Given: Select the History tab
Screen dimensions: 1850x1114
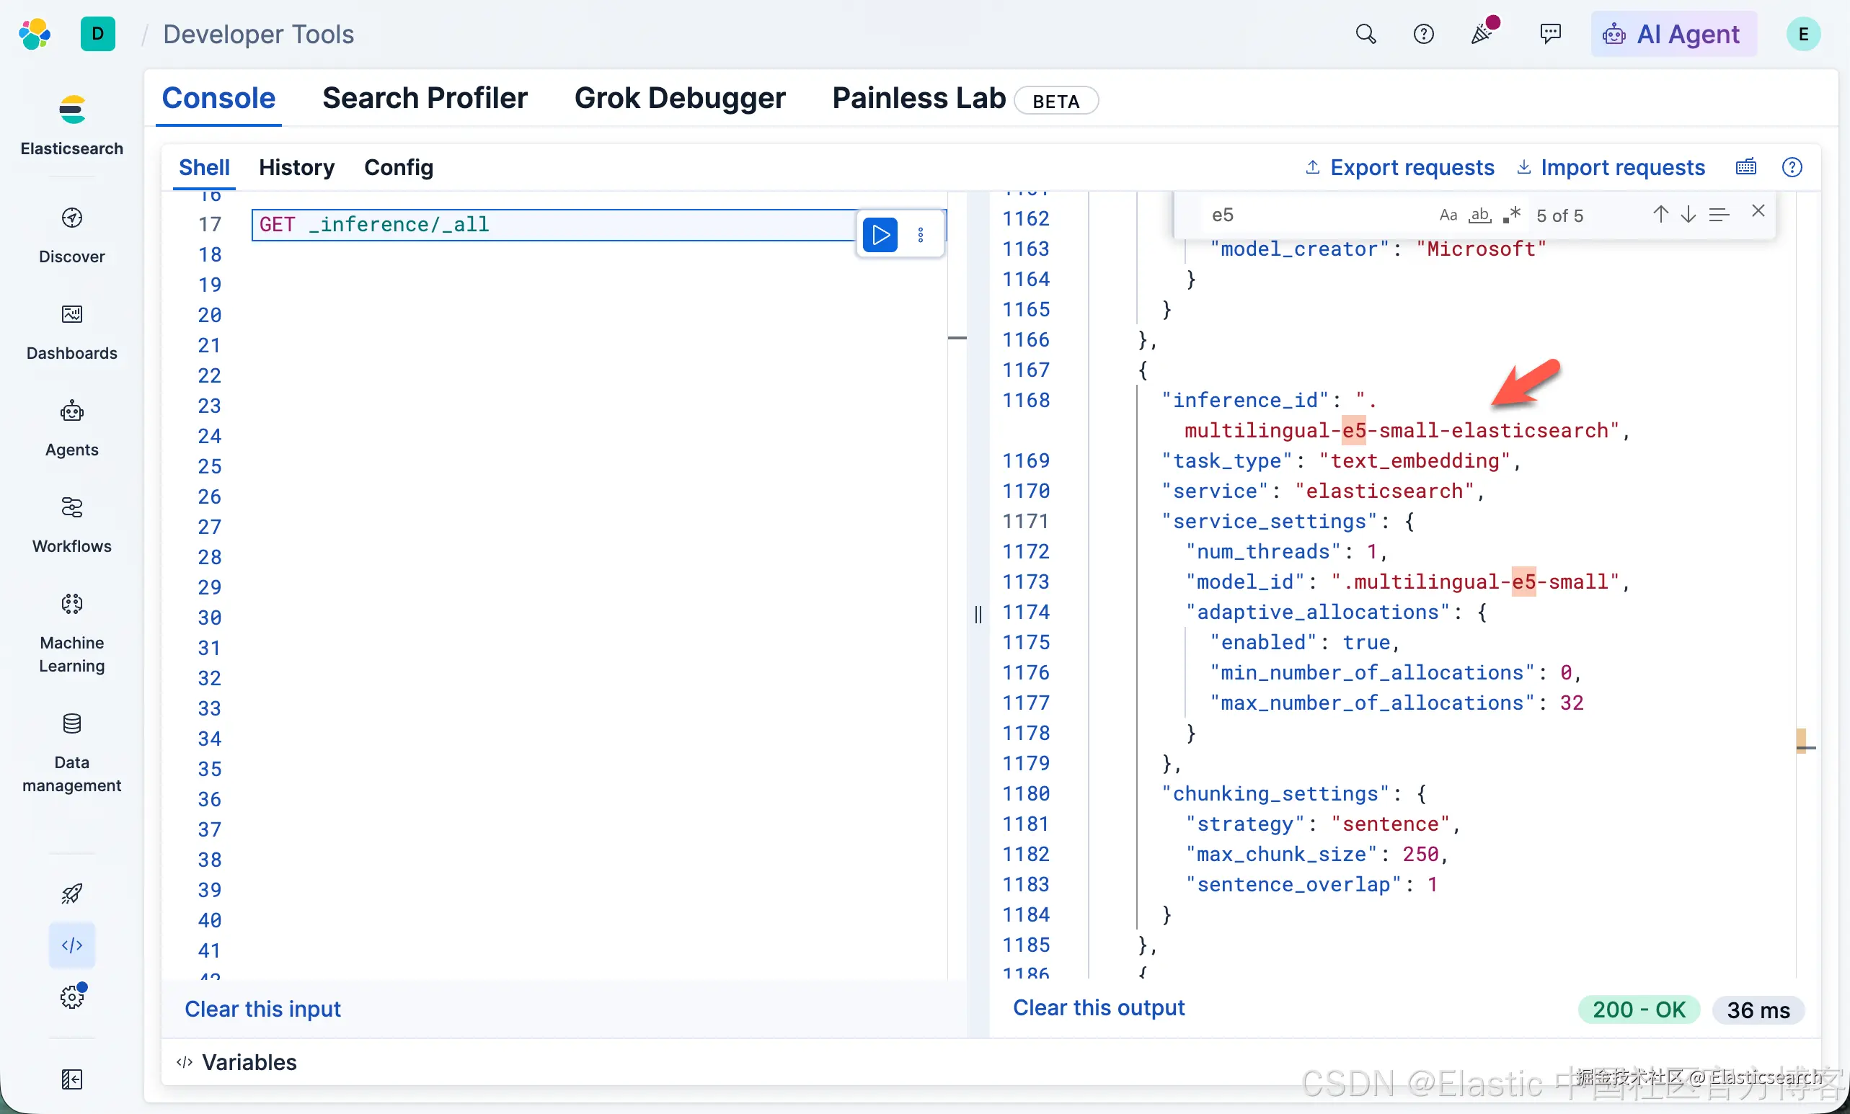Looking at the screenshot, I should coord(296,167).
